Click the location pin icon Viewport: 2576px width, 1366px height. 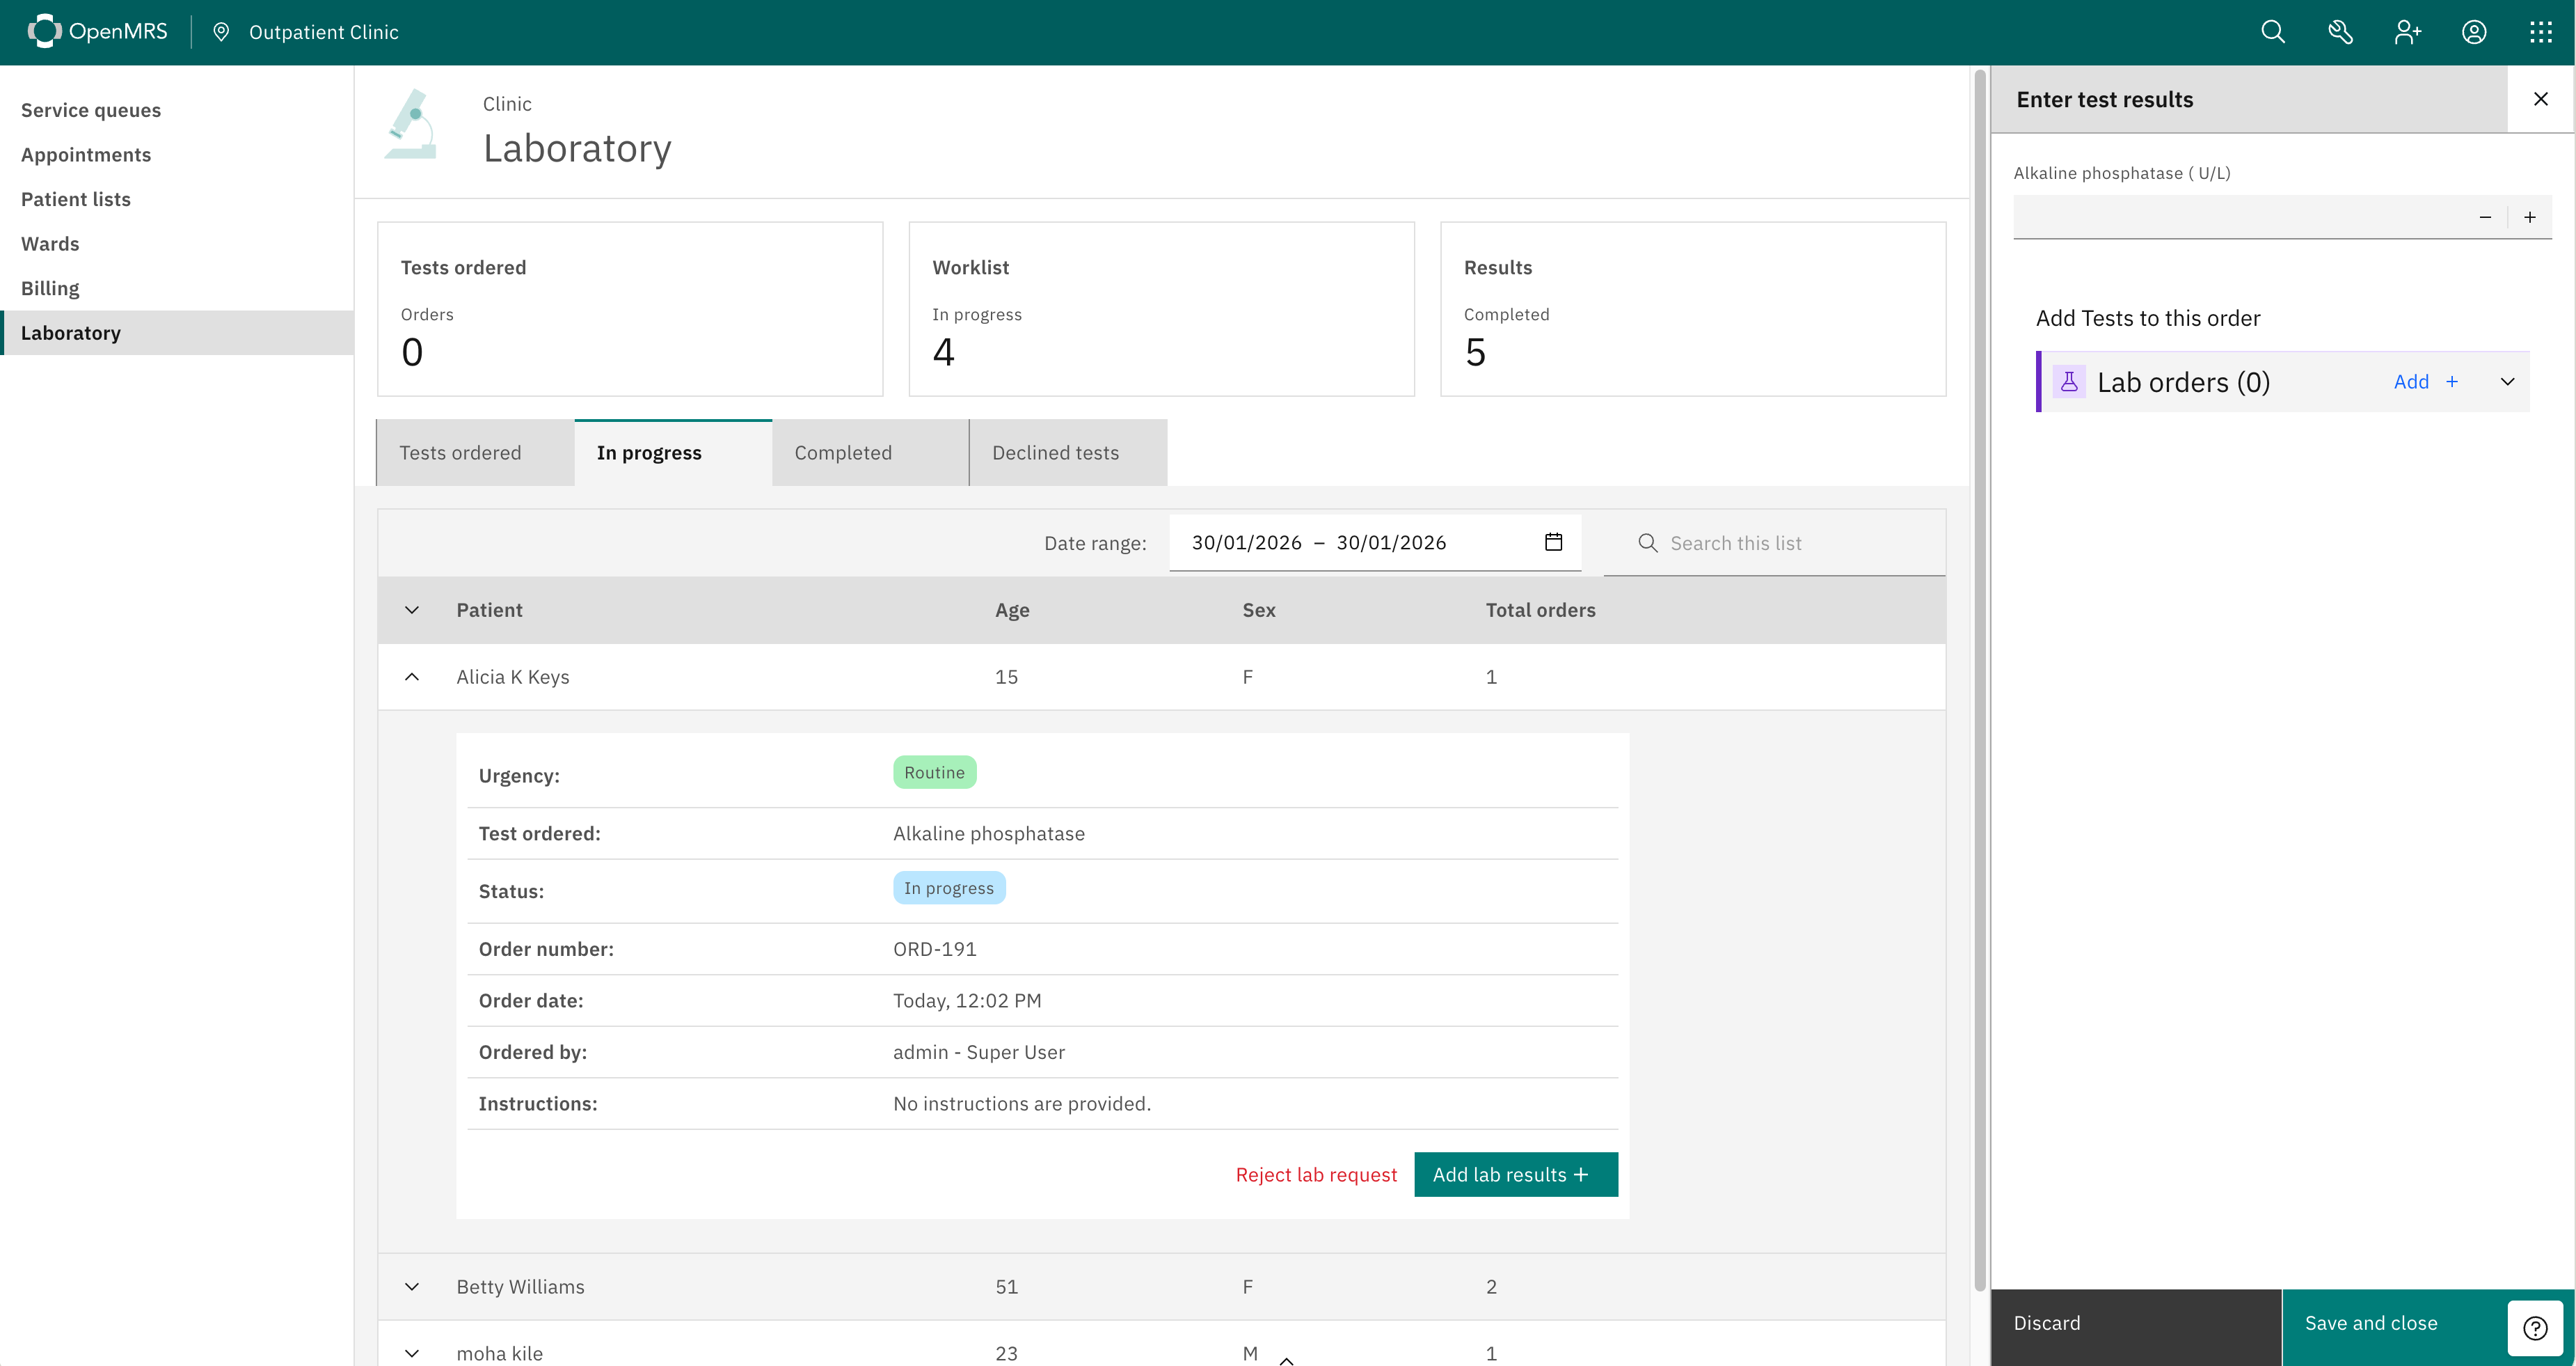coord(221,32)
